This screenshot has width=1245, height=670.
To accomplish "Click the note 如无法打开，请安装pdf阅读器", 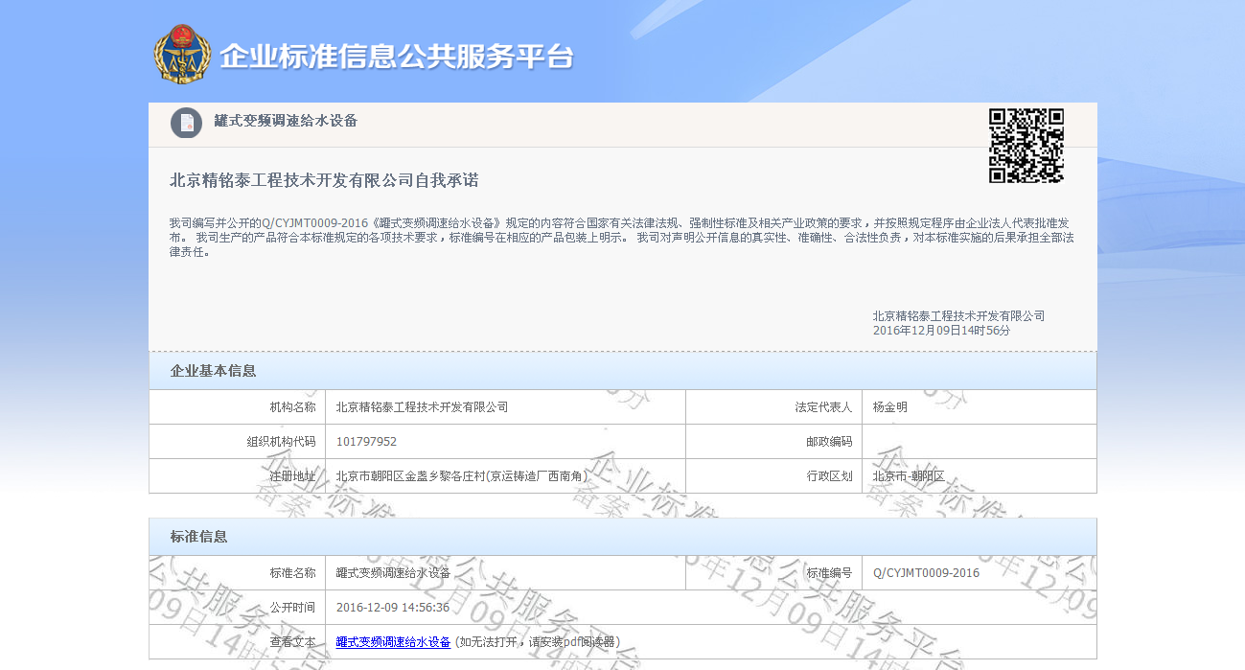I will (537, 642).
